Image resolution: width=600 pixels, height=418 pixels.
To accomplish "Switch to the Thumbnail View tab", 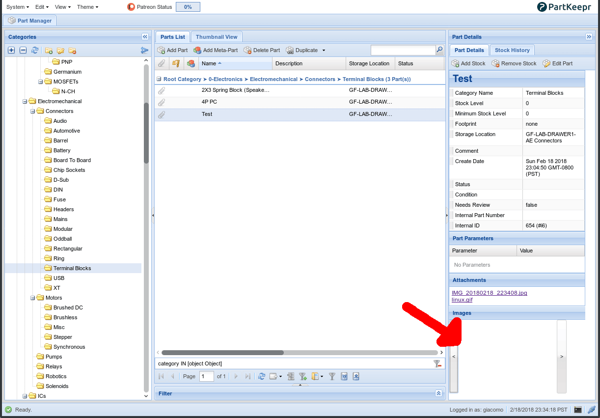I will (x=216, y=37).
